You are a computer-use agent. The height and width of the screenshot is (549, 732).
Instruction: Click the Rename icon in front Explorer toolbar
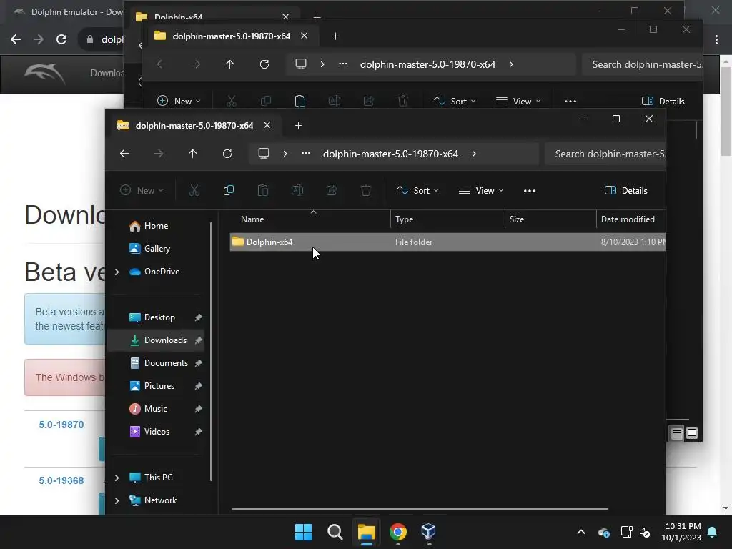pos(297,190)
